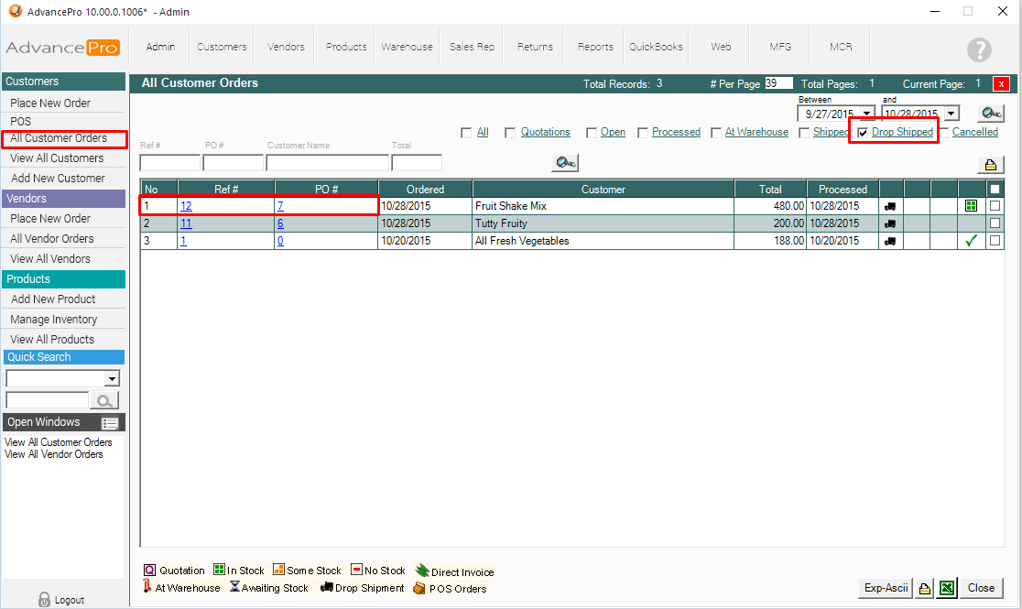Click the Exp-Ascii button
1022x609 pixels.
tap(885, 588)
